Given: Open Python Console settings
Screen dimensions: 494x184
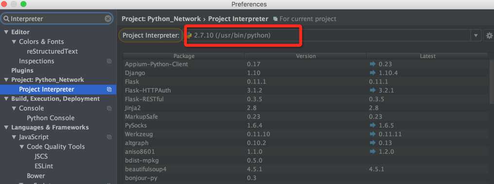Looking at the screenshot, I should [51, 118].
